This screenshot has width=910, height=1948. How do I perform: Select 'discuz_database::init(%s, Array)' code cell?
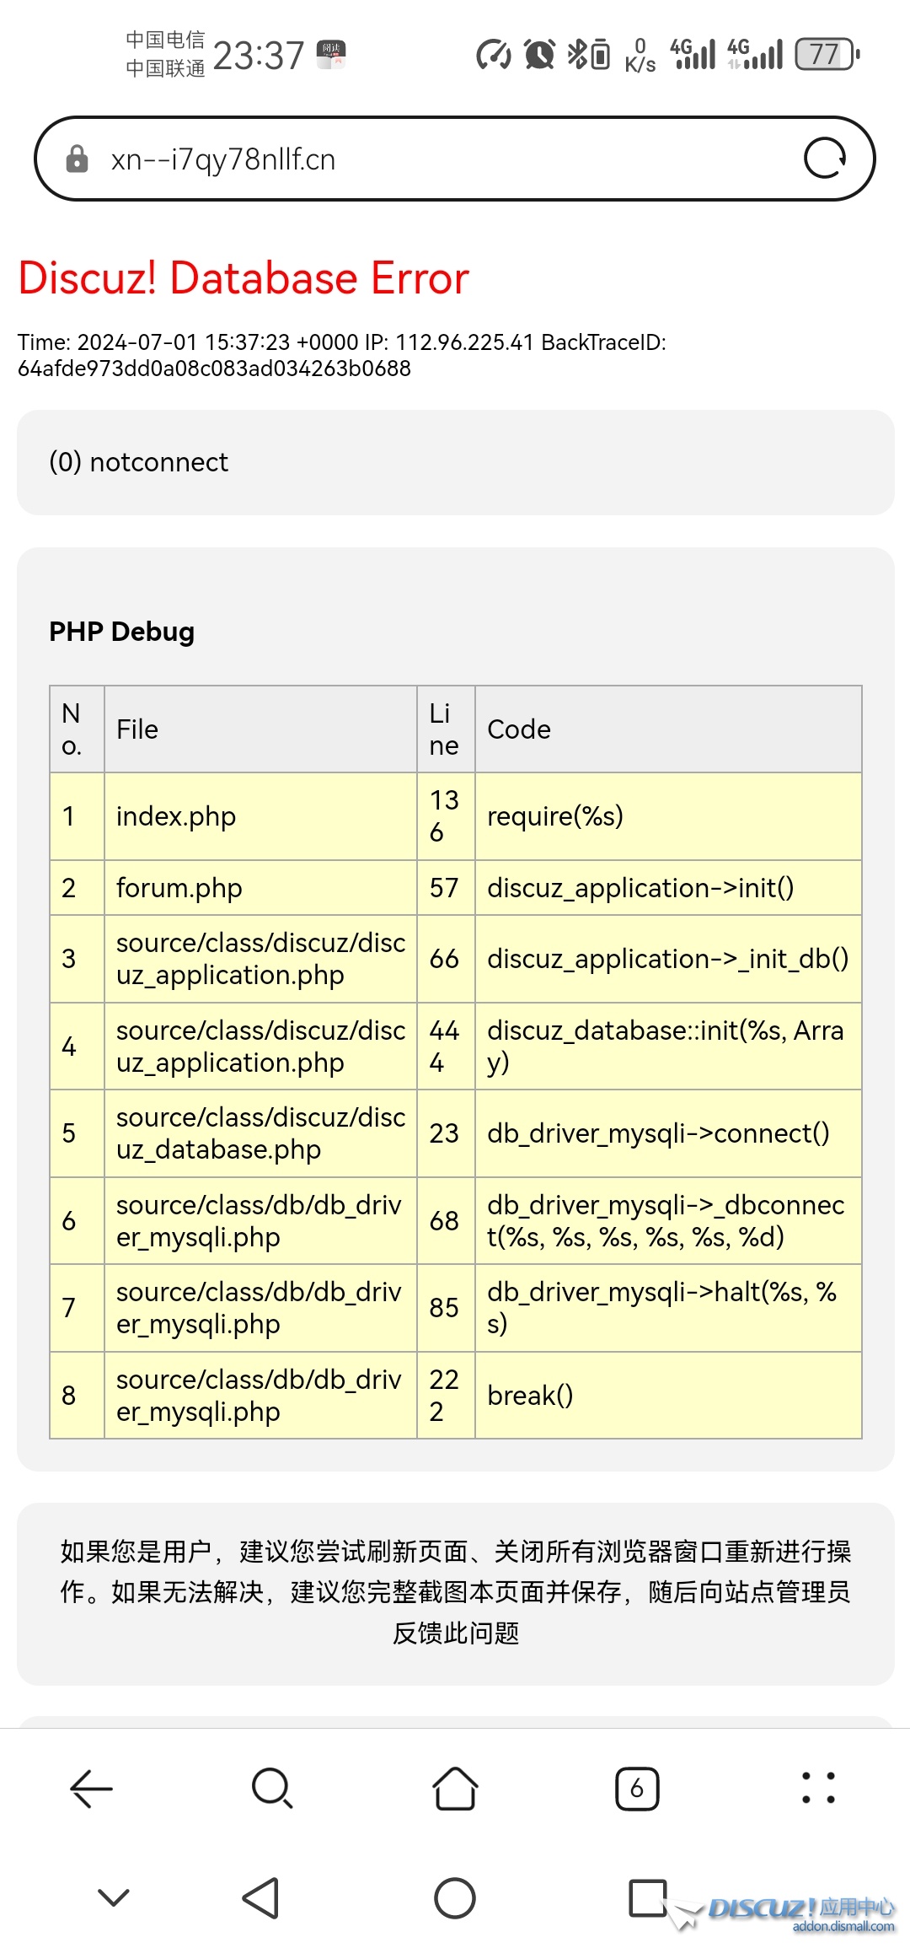click(x=668, y=1047)
